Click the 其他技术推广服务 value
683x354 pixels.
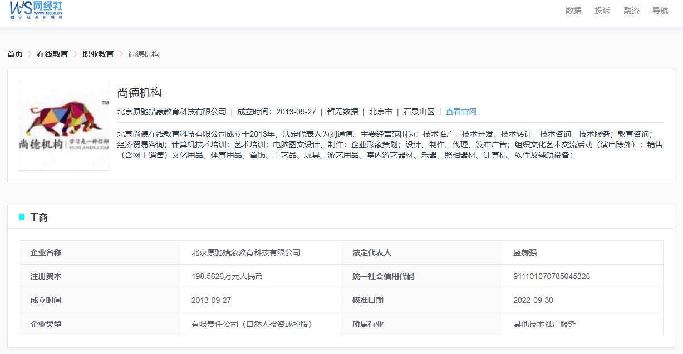pyautogui.click(x=544, y=324)
